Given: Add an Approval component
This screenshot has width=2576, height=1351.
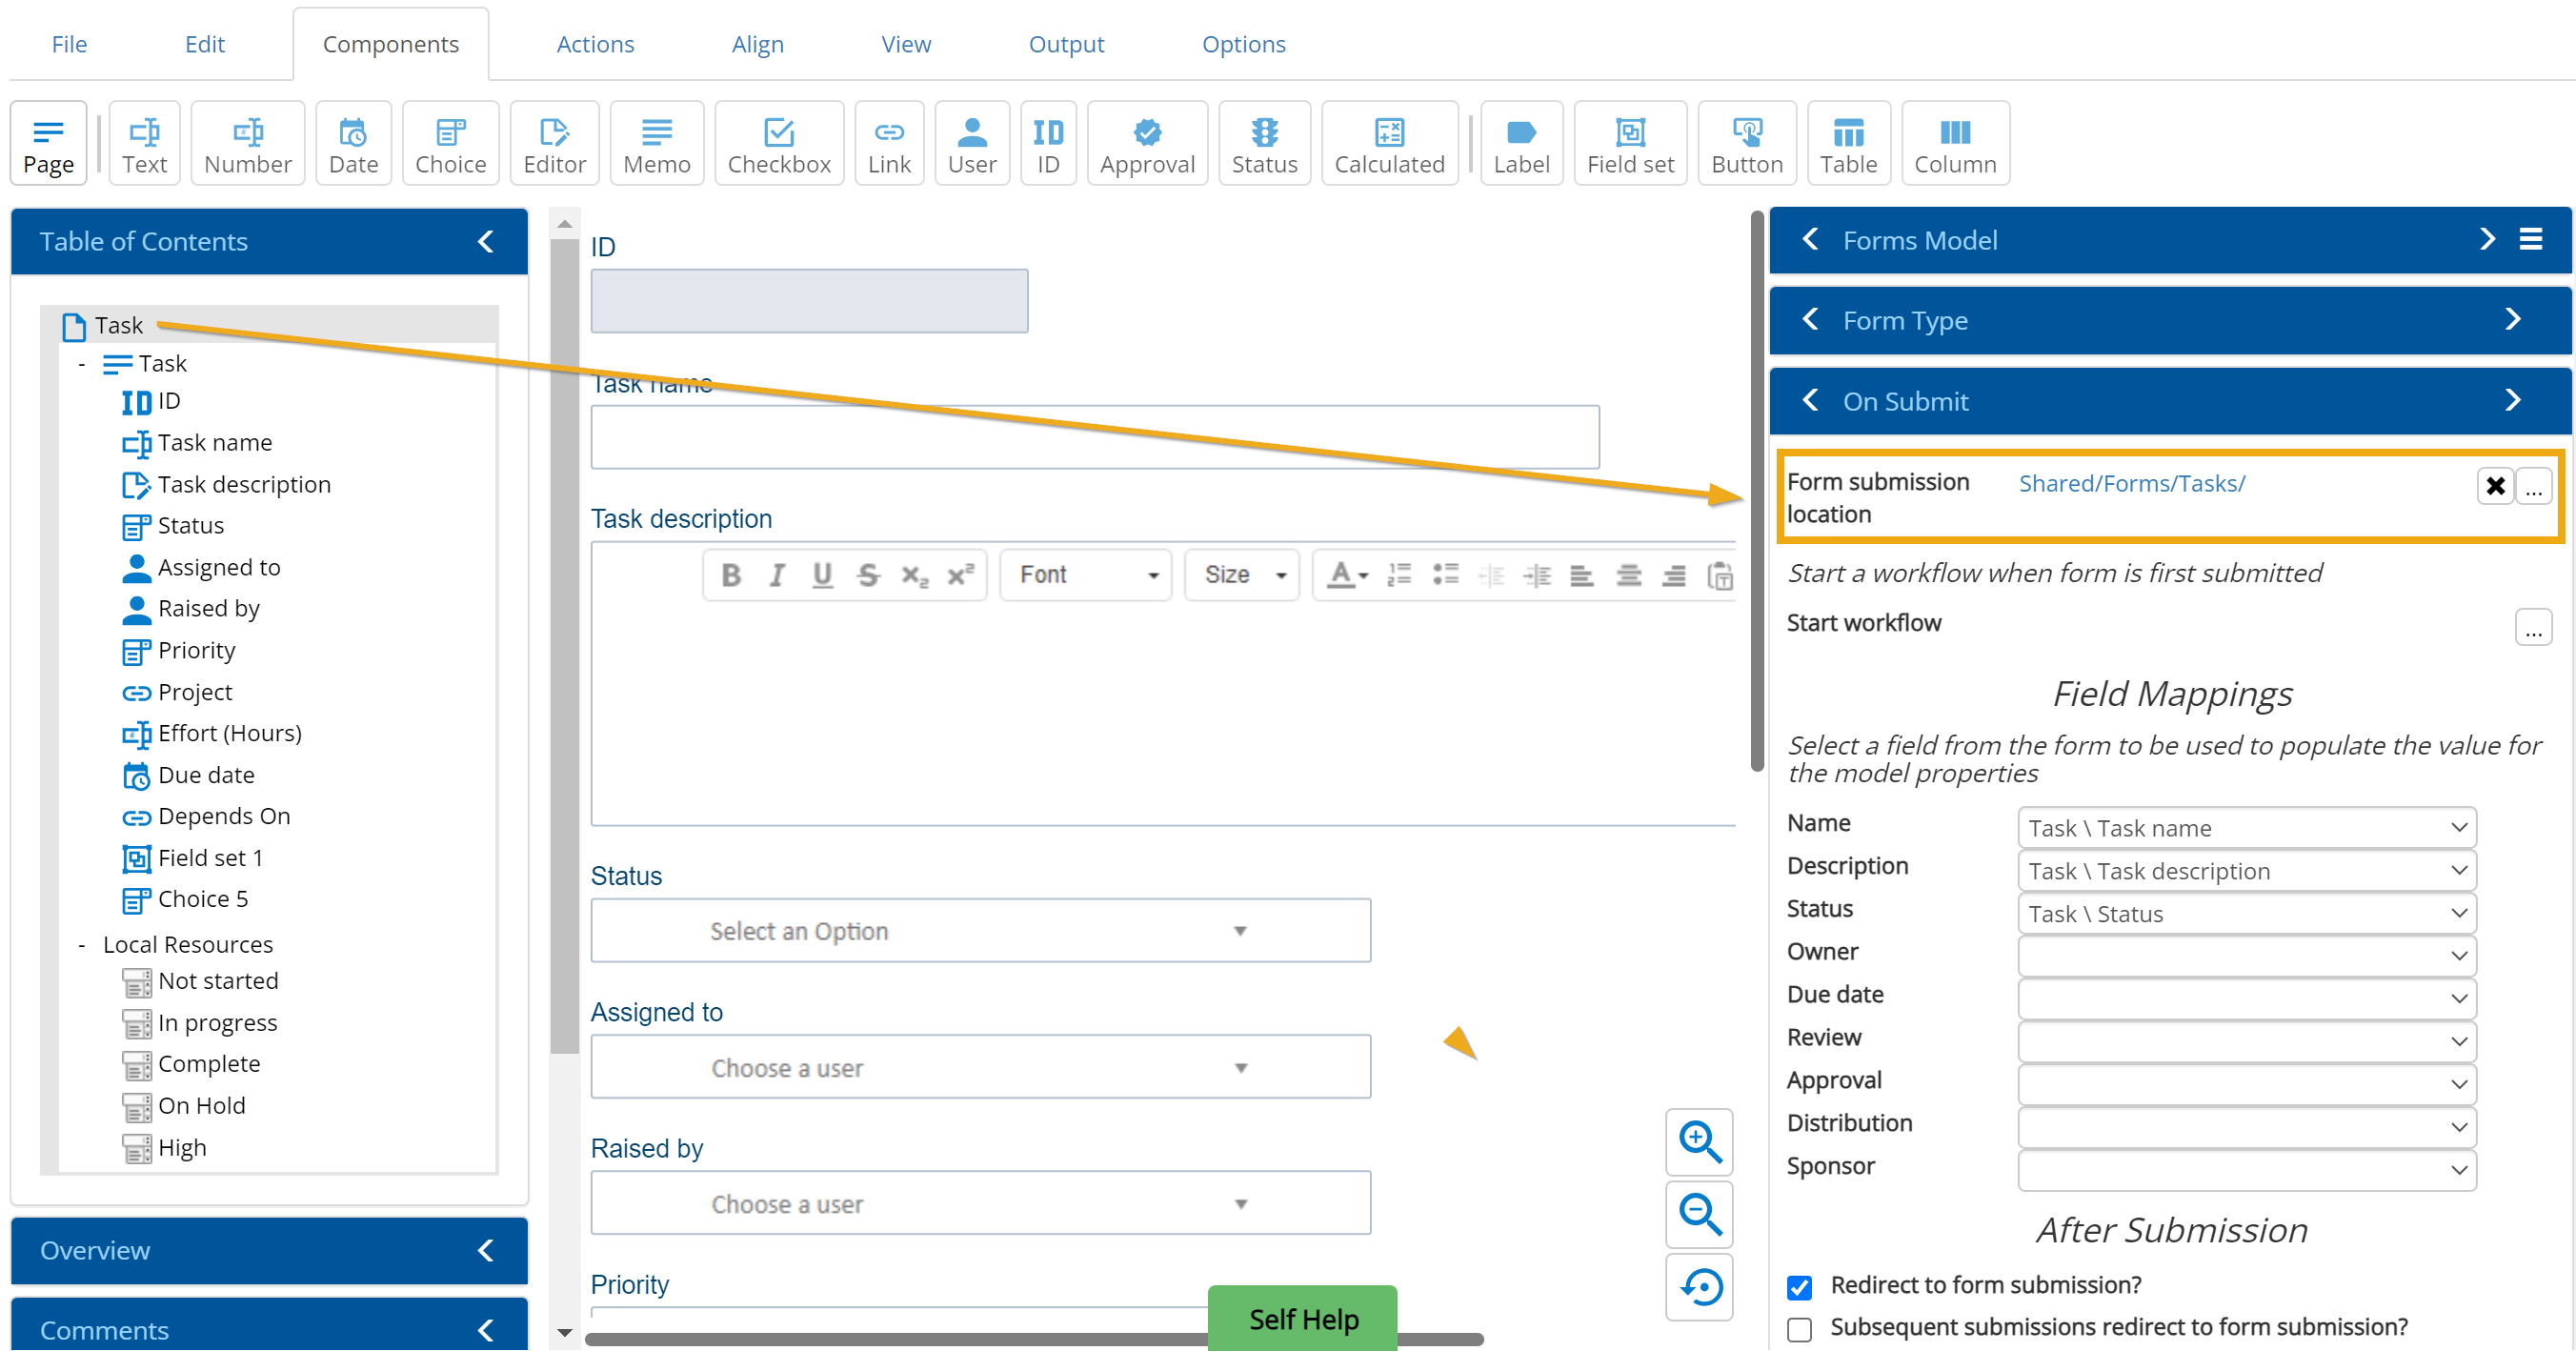Looking at the screenshot, I should (x=1147, y=144).
